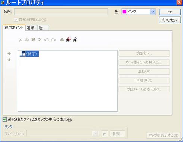Click the Delete X icon

[x=40, y=40]
